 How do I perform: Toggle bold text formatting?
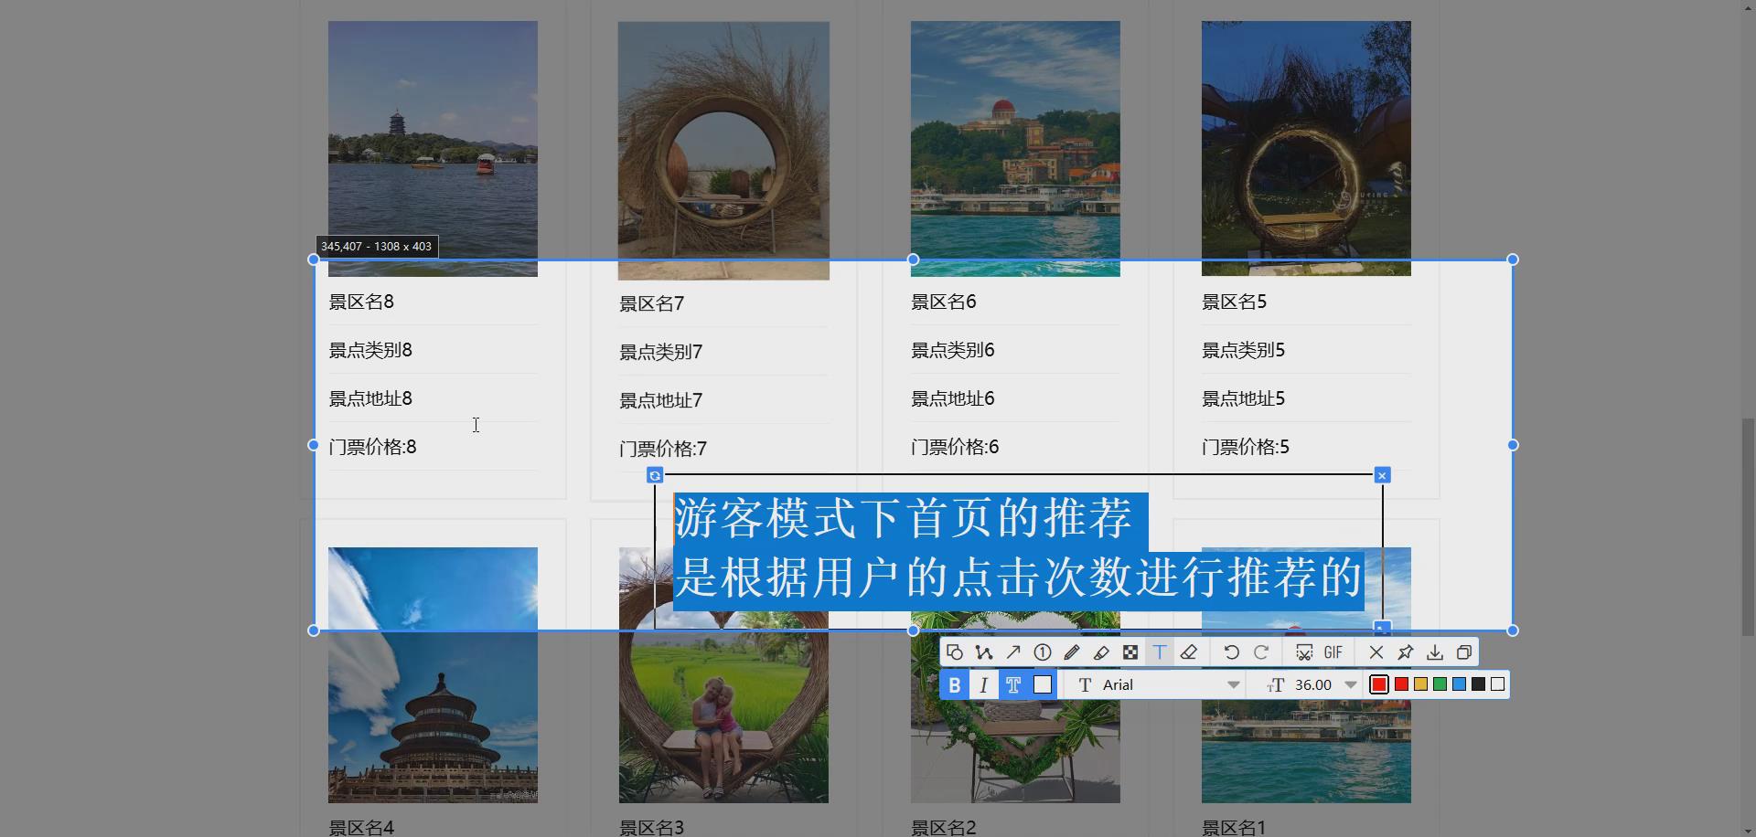(955, 685)
